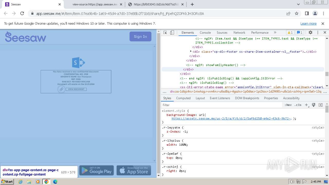Viewport: 329px width, 185px height.
Task: Toggle the .cls classes button
Action: tap(298, 105)
